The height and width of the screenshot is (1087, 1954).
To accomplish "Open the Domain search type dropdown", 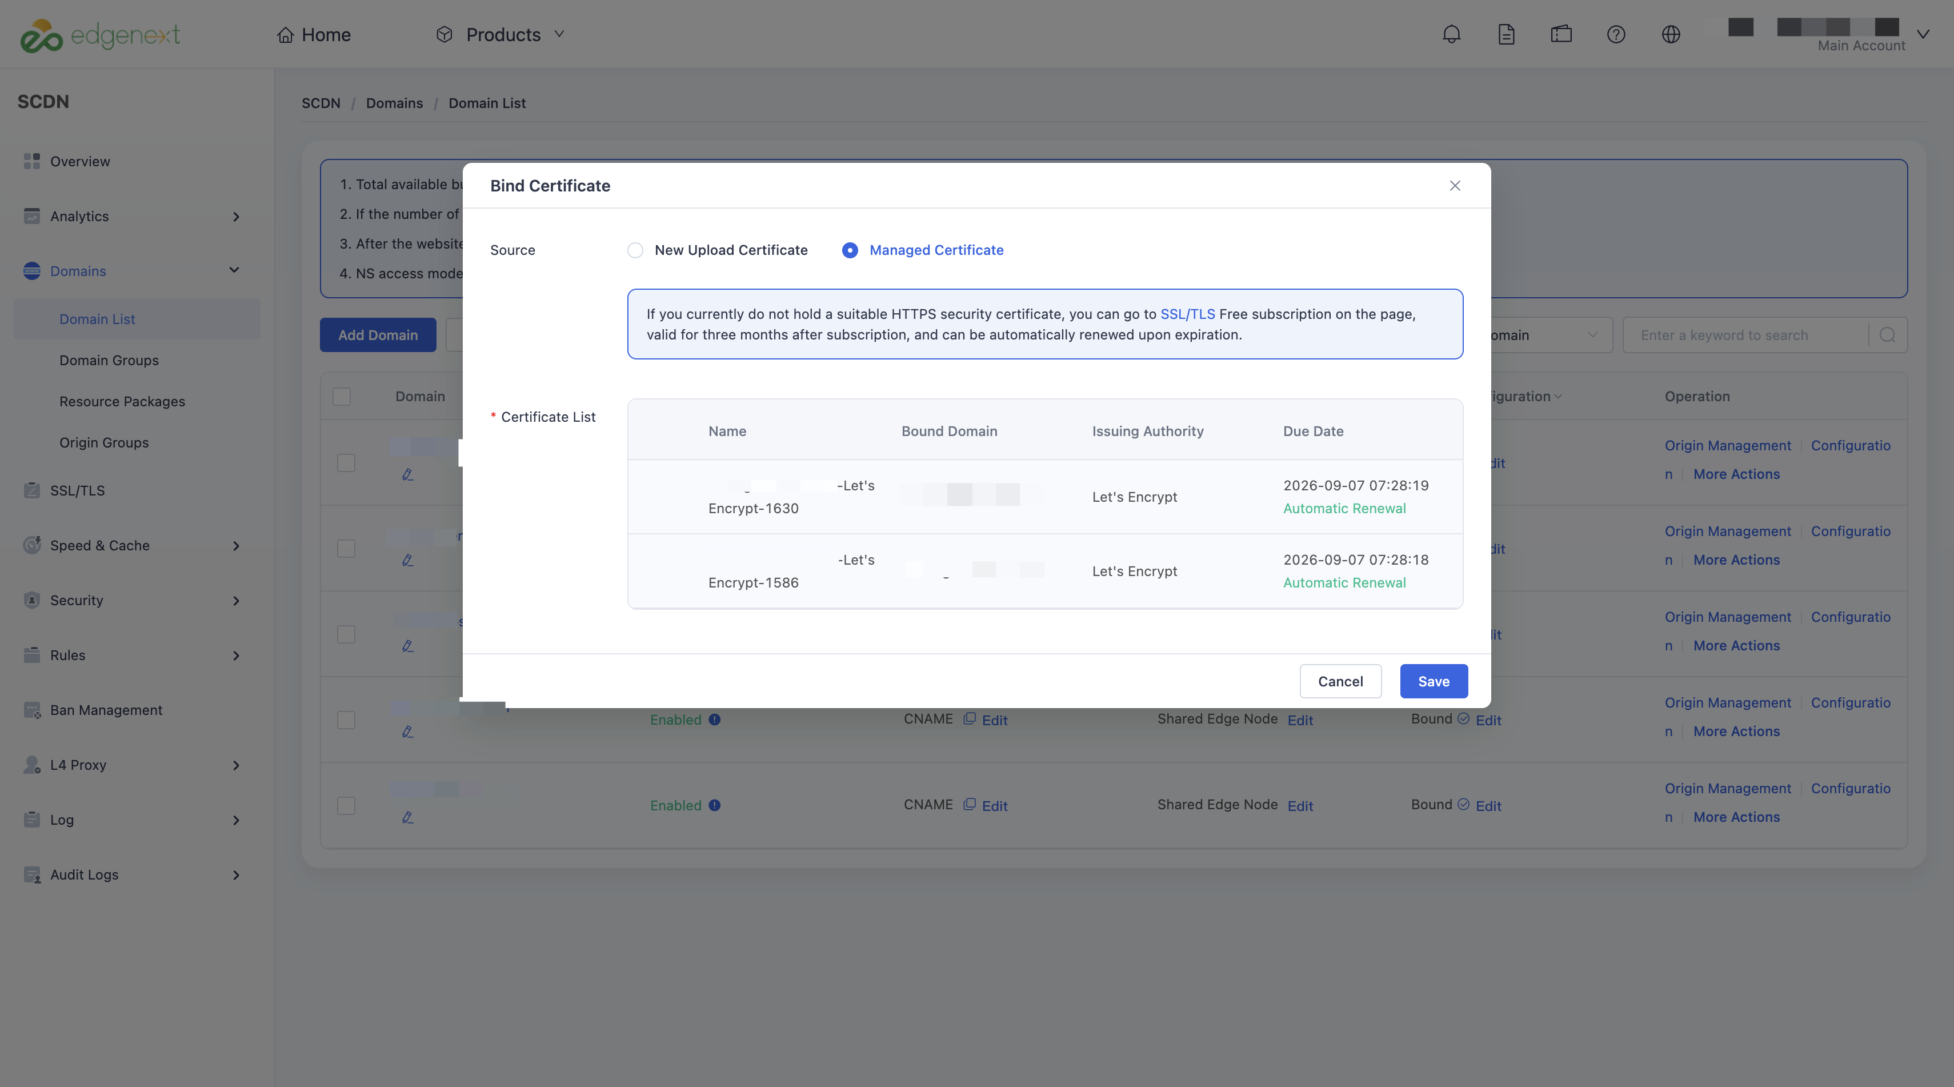I will 1551,334.
